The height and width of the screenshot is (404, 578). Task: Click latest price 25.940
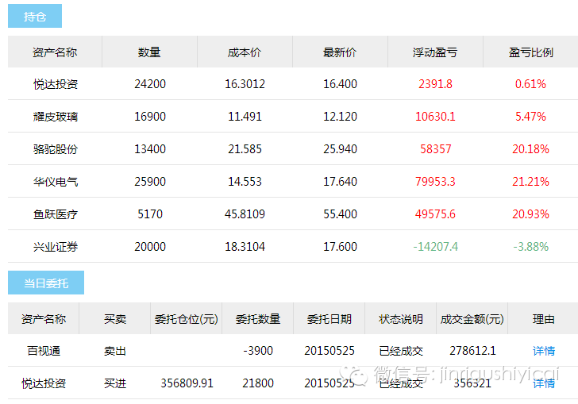point(340,149)
